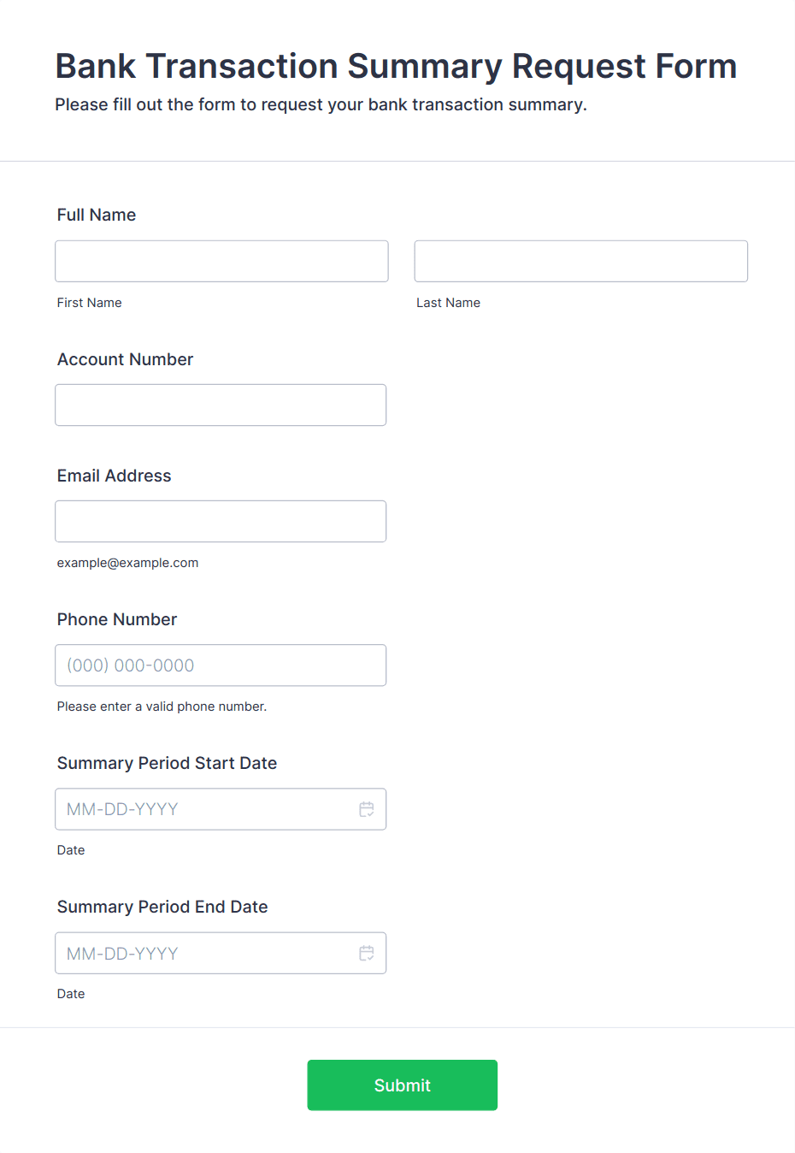Click the Summary Period Start Date field
The width and height of the screenshot is (795, 1153).
(205, 809)
